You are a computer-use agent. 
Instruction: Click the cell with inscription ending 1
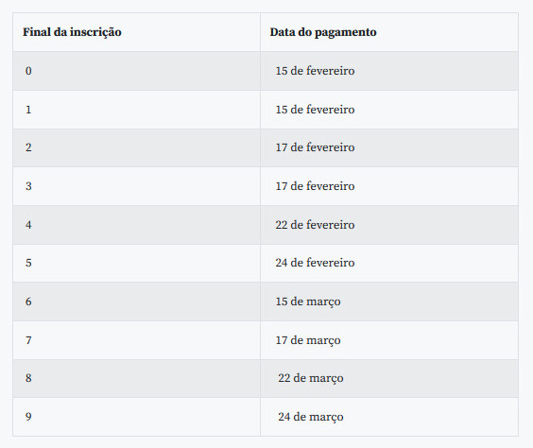(x=136, y=110)
